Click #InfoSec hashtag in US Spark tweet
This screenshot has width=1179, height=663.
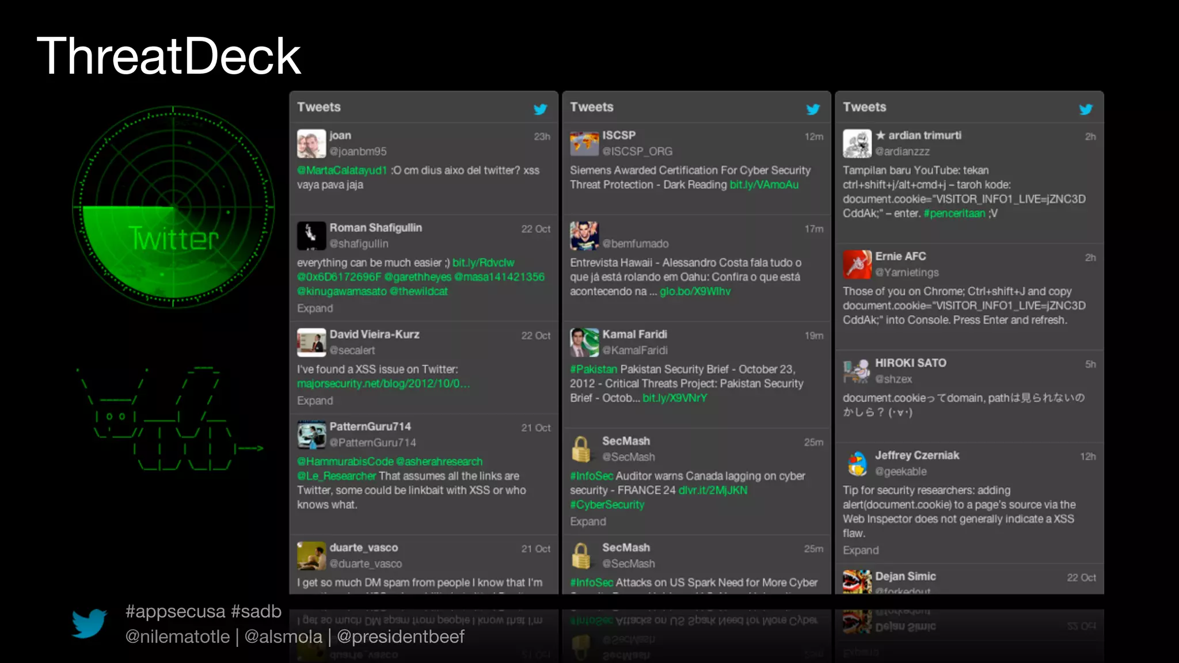point(591,582)
